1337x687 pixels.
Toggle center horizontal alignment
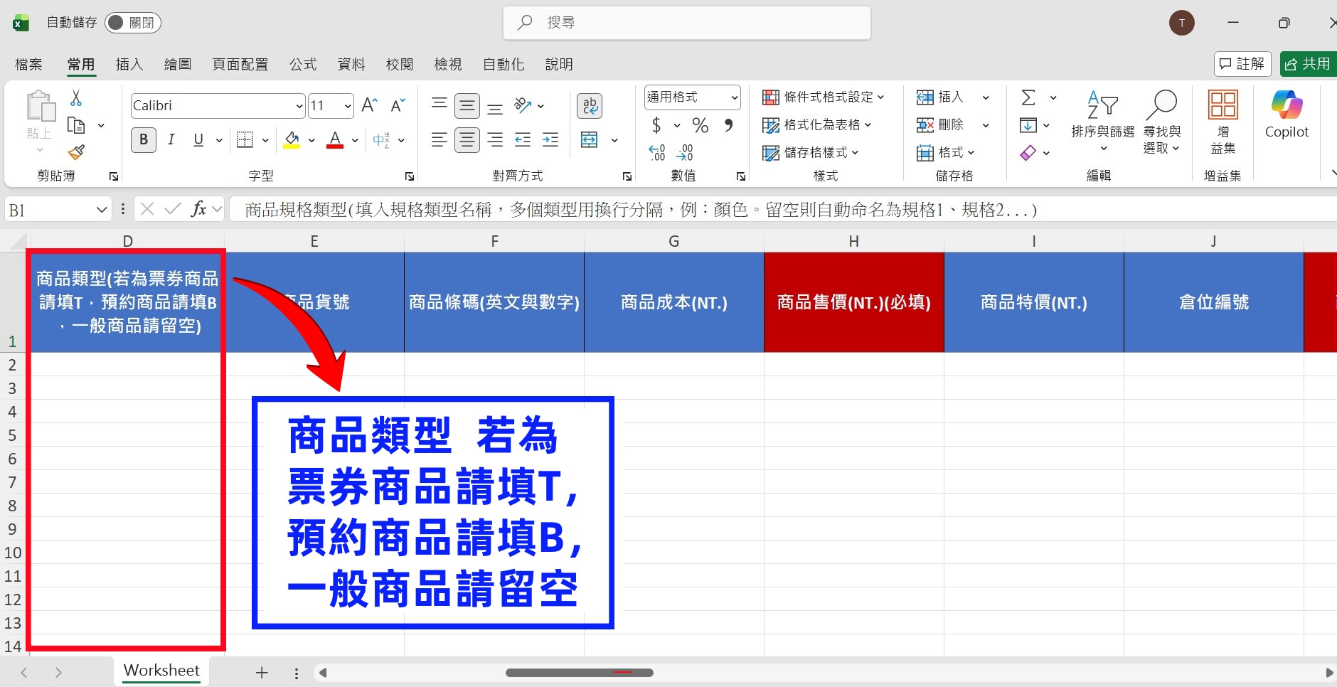click(467, 139)
